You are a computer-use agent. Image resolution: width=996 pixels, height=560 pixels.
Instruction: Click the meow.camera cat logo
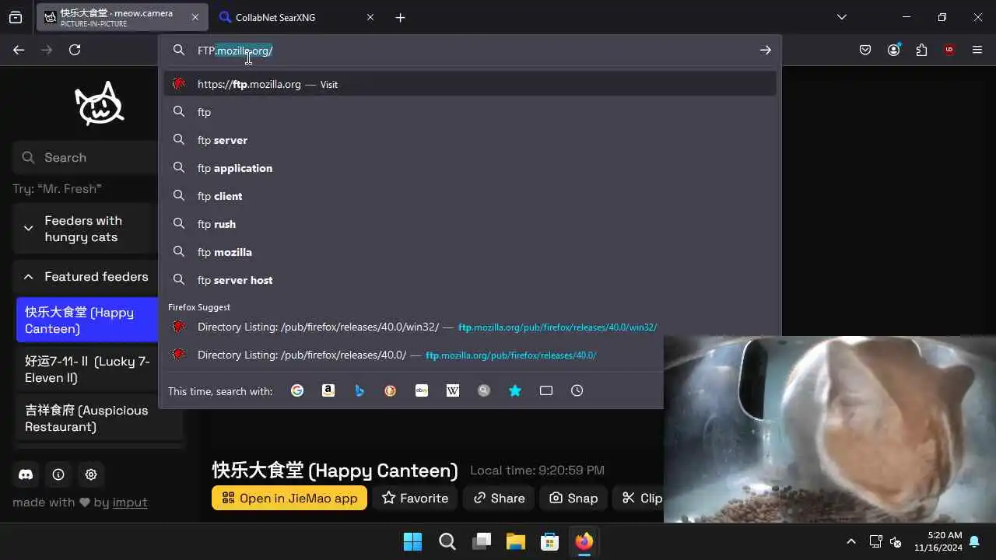coord(99,104)
